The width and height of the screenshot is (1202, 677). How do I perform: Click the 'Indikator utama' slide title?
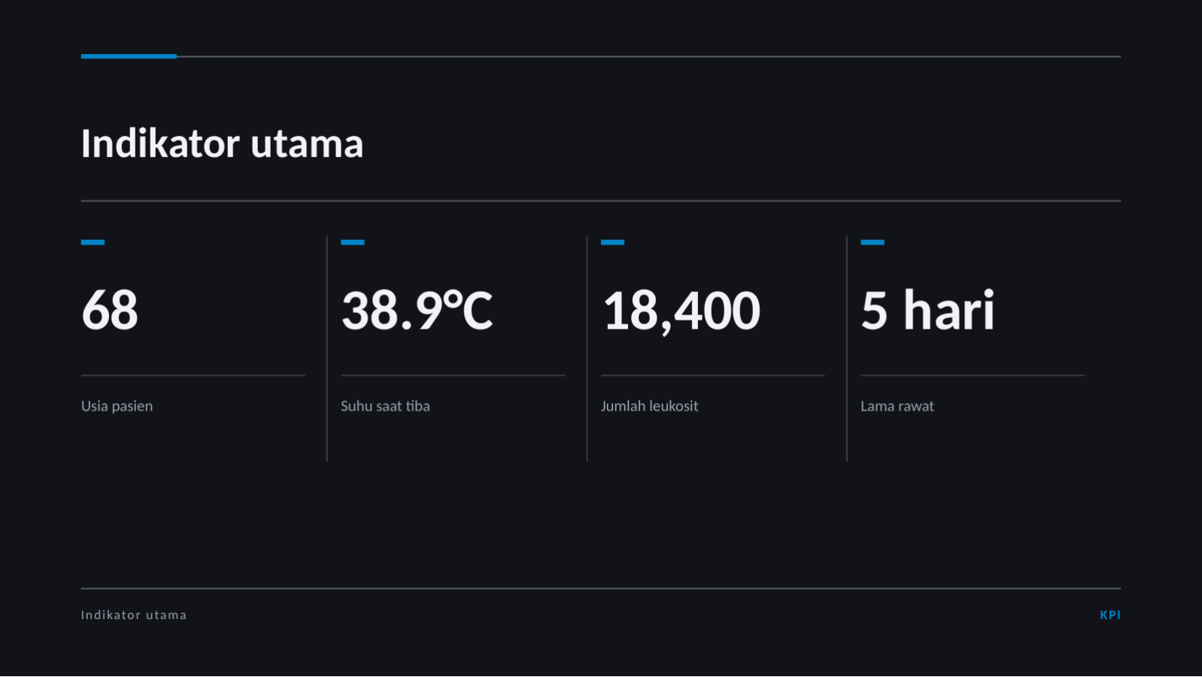[x=222, y=143]
